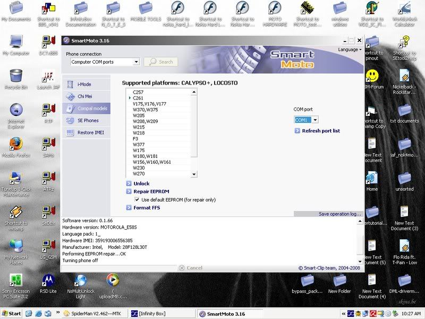The image size is (425, 319).
Task: Select the RTP desktop icon
Action: point(48,113)
